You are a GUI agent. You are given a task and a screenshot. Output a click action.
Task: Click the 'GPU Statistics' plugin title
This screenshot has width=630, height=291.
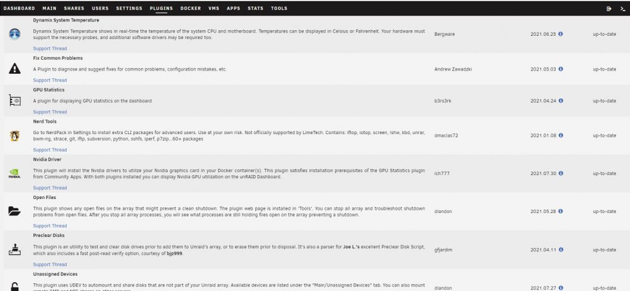click(x=49, y=90)
